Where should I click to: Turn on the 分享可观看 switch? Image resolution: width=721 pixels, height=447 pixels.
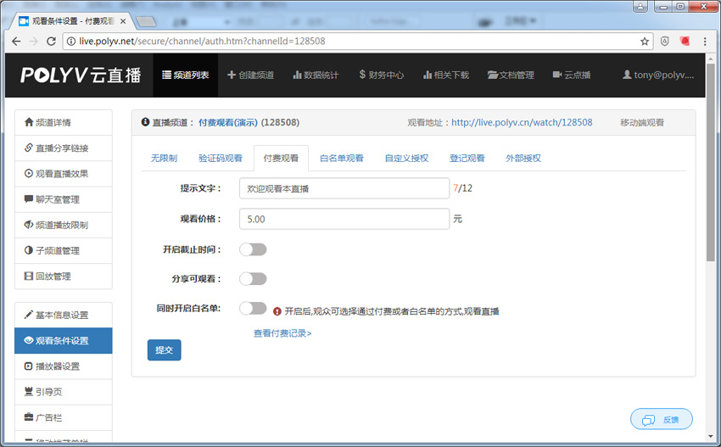pos(253,279)
